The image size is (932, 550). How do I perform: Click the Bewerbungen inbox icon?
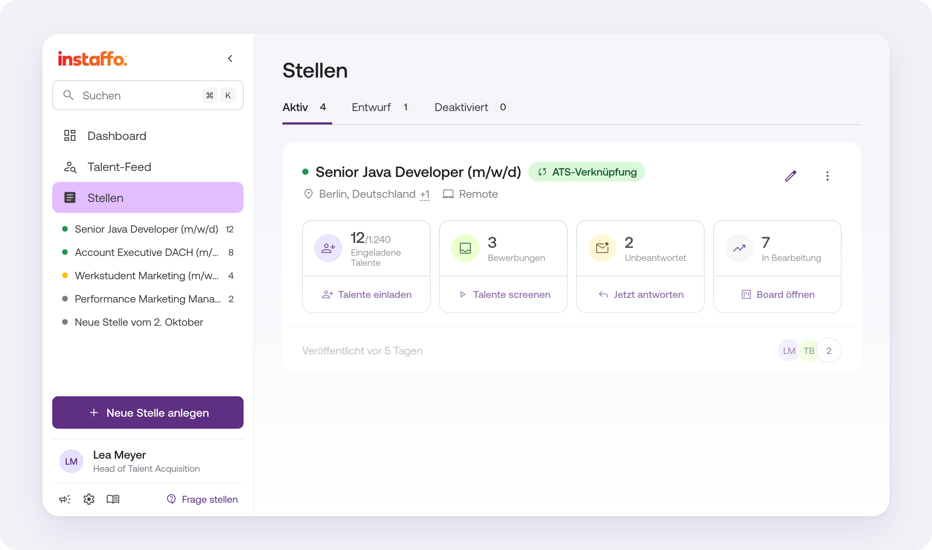click(465, 248)
